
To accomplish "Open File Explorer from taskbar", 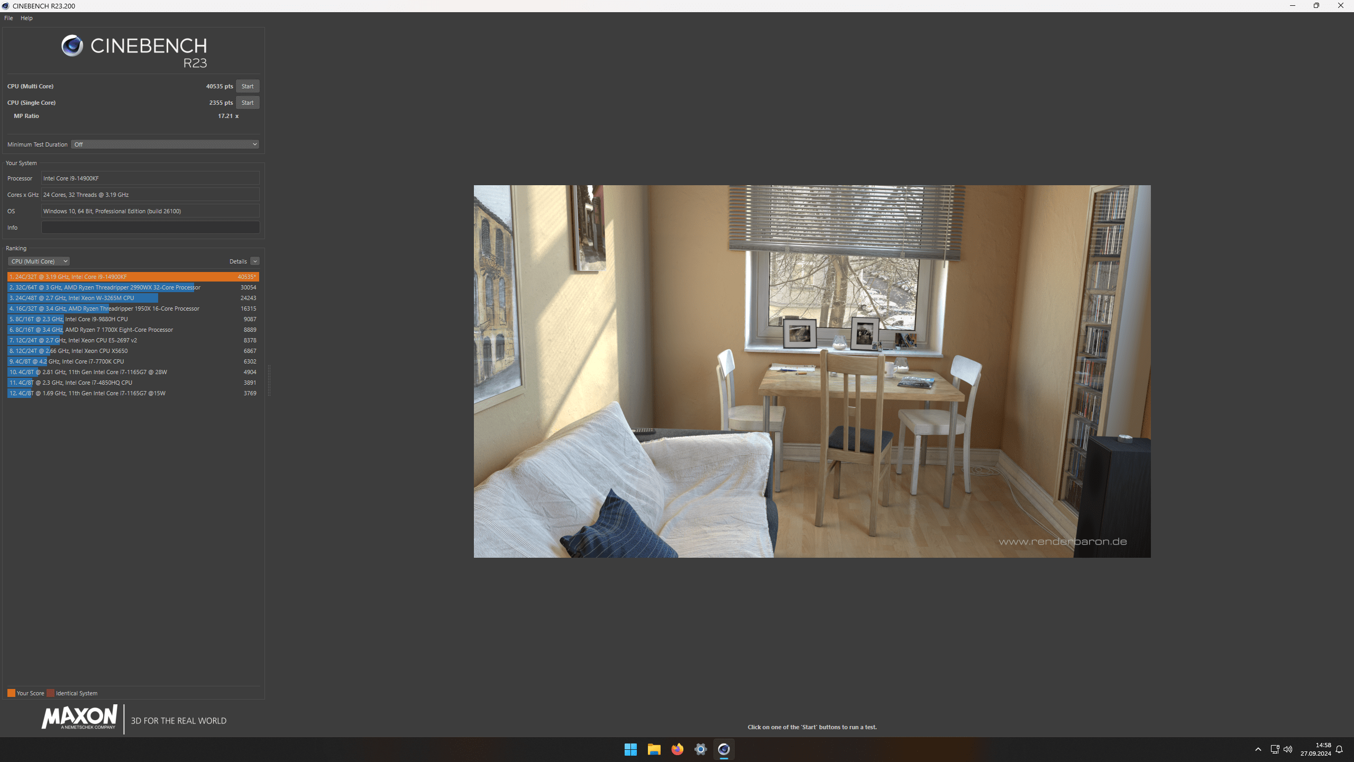I will tap(654, 749).
